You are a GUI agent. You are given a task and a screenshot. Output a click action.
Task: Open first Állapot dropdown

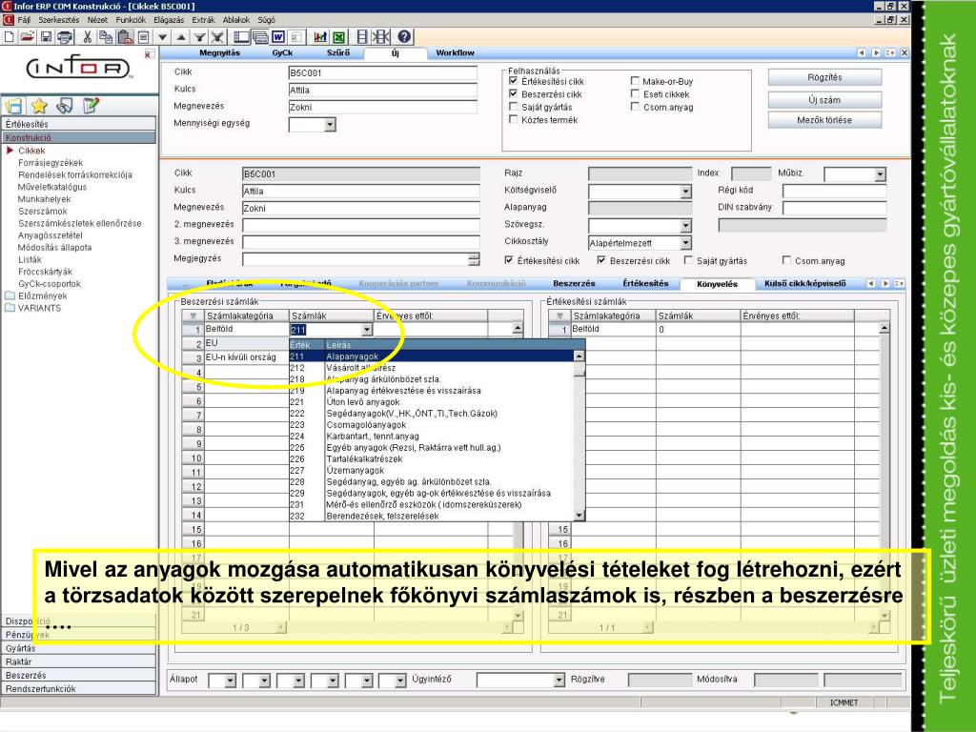(231, 681)
